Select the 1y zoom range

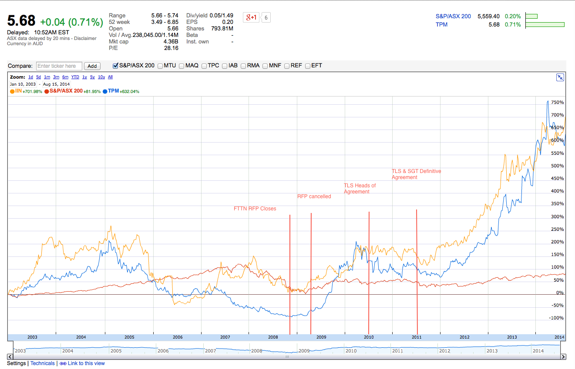tap(84, 77)
